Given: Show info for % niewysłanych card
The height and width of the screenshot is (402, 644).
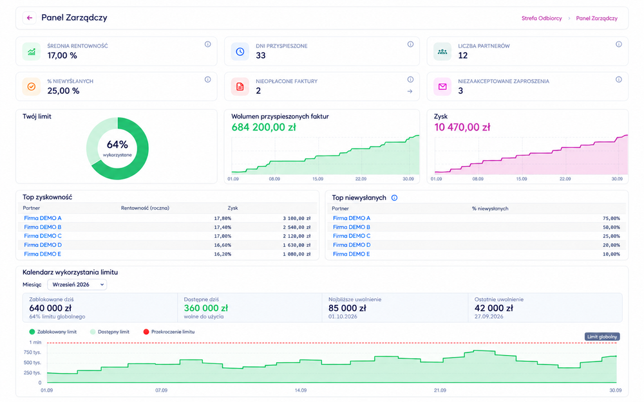Looking at the screenshot, I should pos(208,80).
